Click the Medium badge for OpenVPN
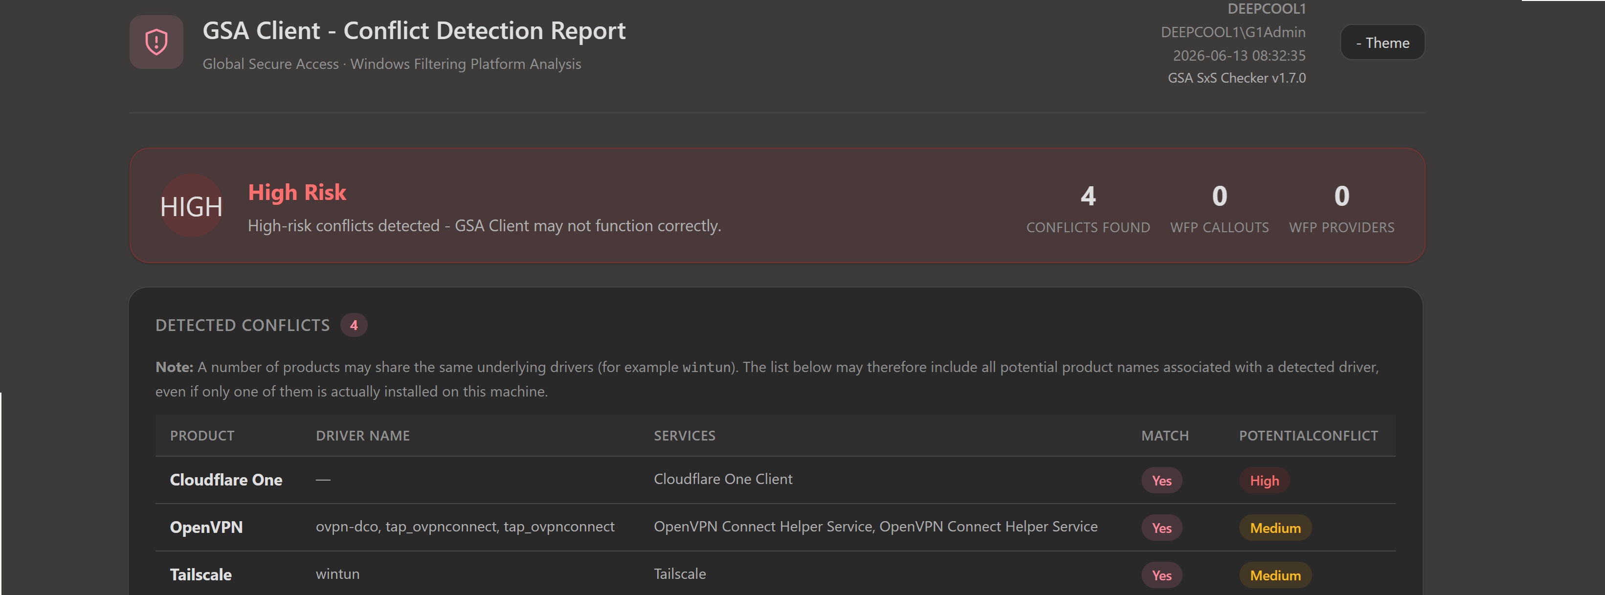The height and width of the screenshot is (595, 1605). click(1275, 528)
